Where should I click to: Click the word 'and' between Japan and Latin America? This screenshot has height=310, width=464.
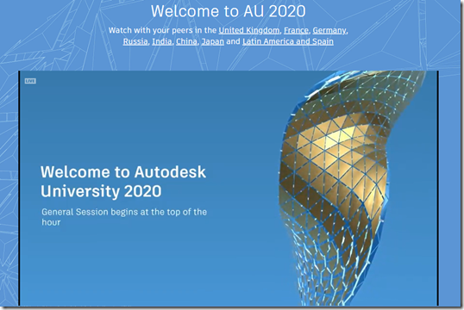233,41
